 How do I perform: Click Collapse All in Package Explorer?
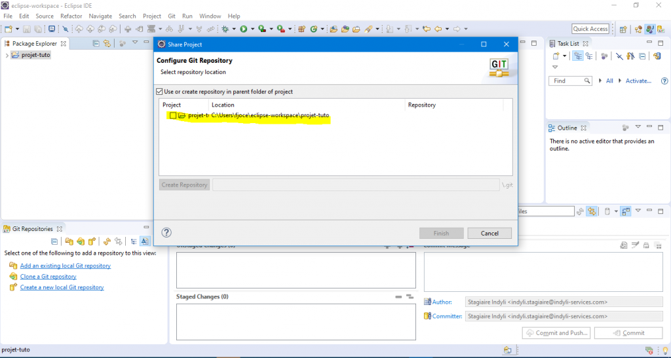tap(96, 43)
